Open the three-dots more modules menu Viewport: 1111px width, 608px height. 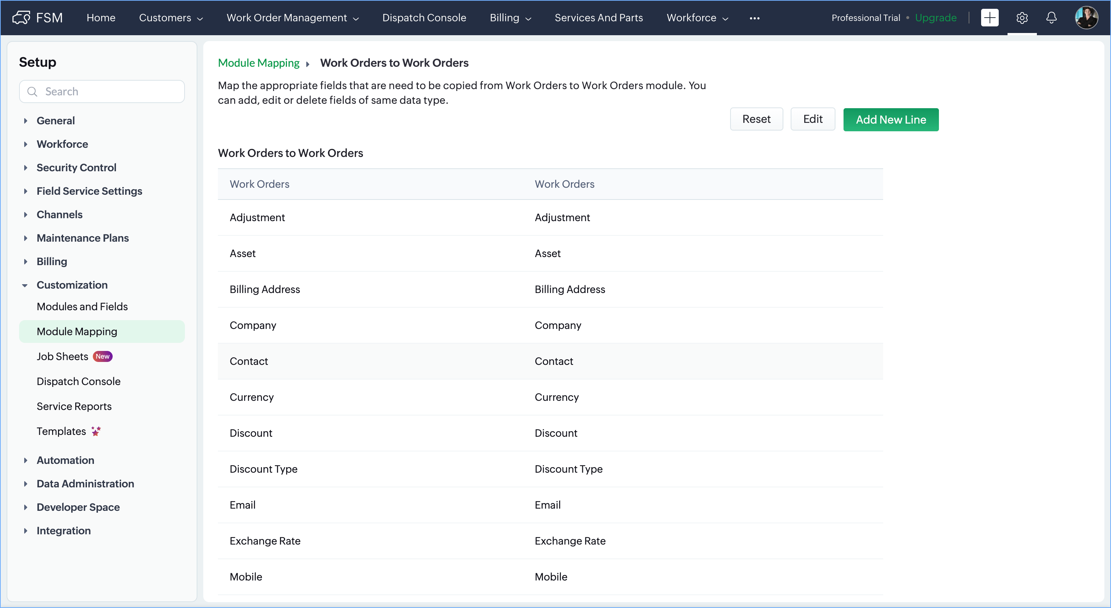tap(754, 18)
